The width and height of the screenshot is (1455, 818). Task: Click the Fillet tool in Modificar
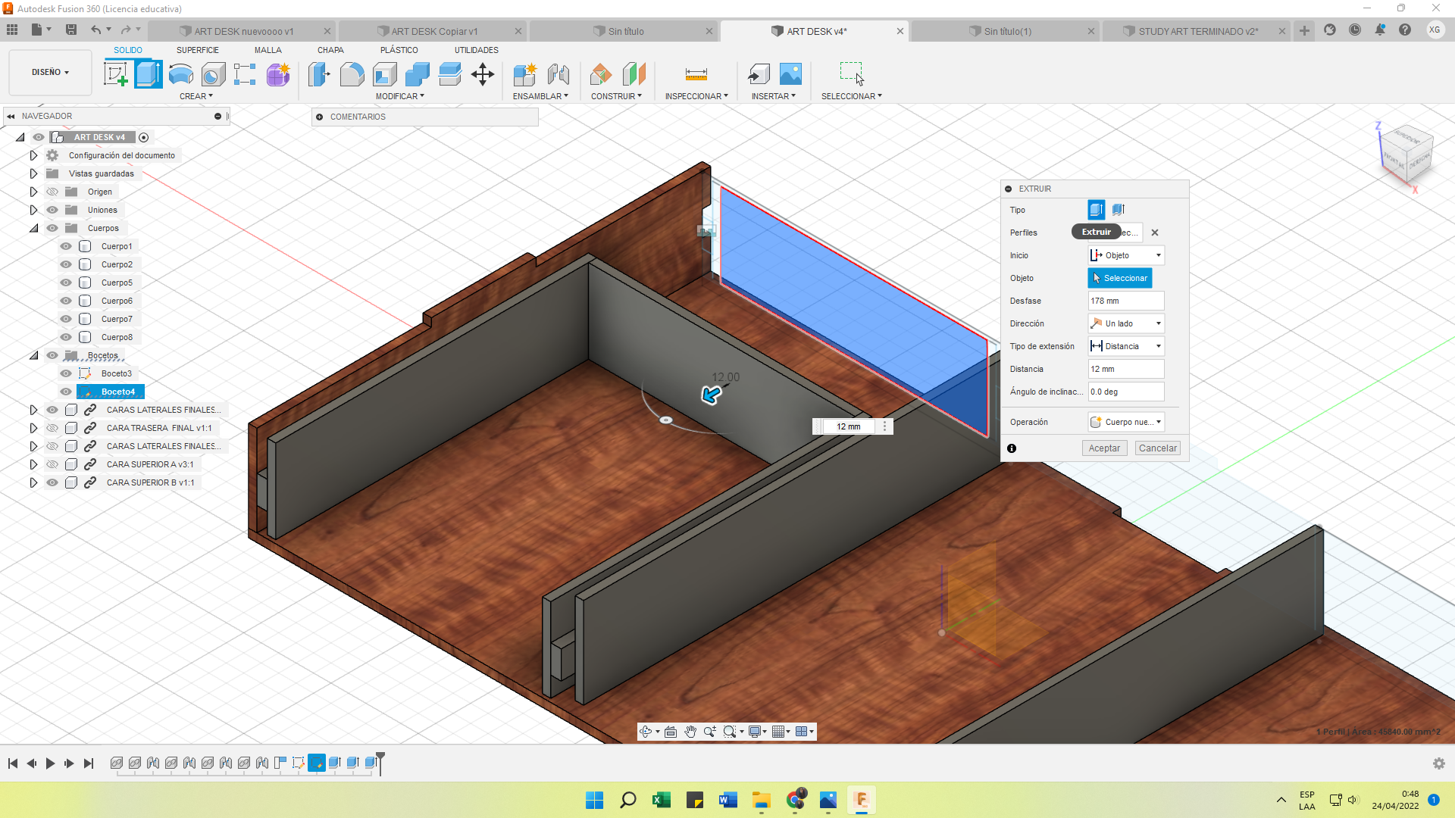[352, 74]
